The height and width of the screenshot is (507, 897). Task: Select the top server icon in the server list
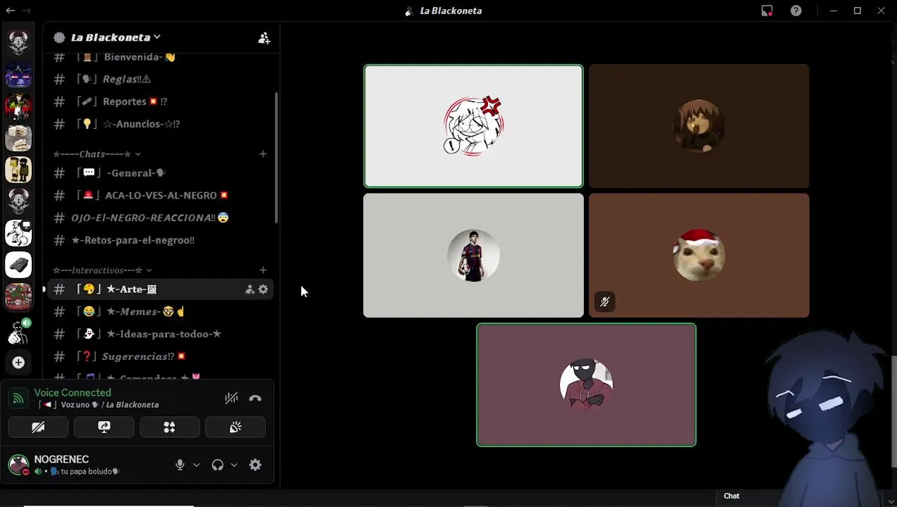18,43
